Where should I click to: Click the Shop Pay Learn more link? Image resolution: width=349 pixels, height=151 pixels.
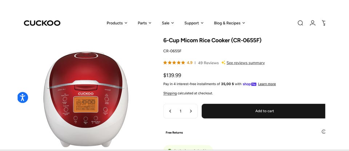(x=267, y=84)
